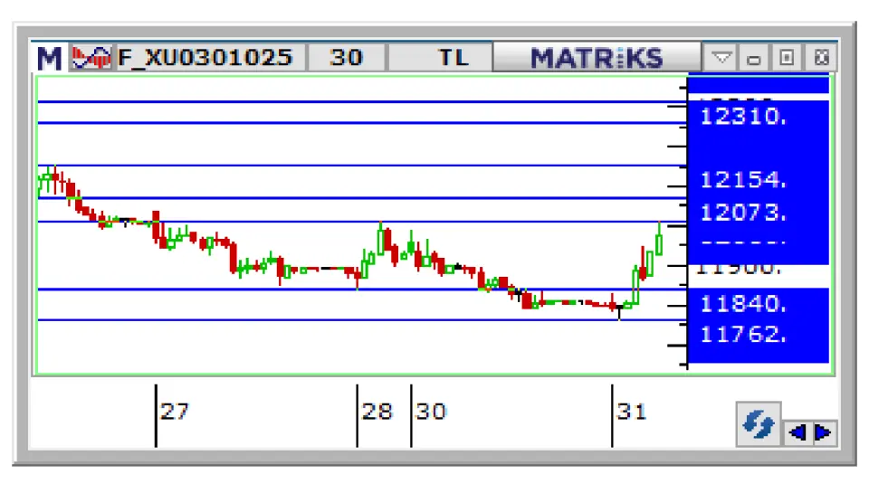Click the 11762 support level label

742,335
